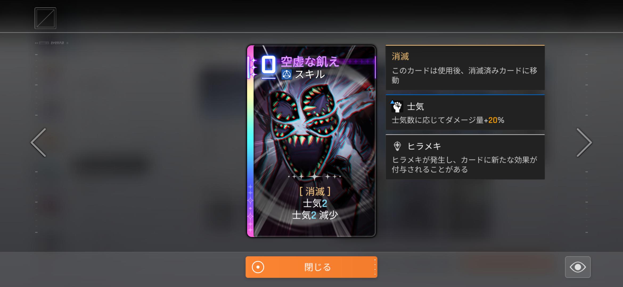623x287 pixels.
Task: Toggle the eye visibility button
Action: 578,267
